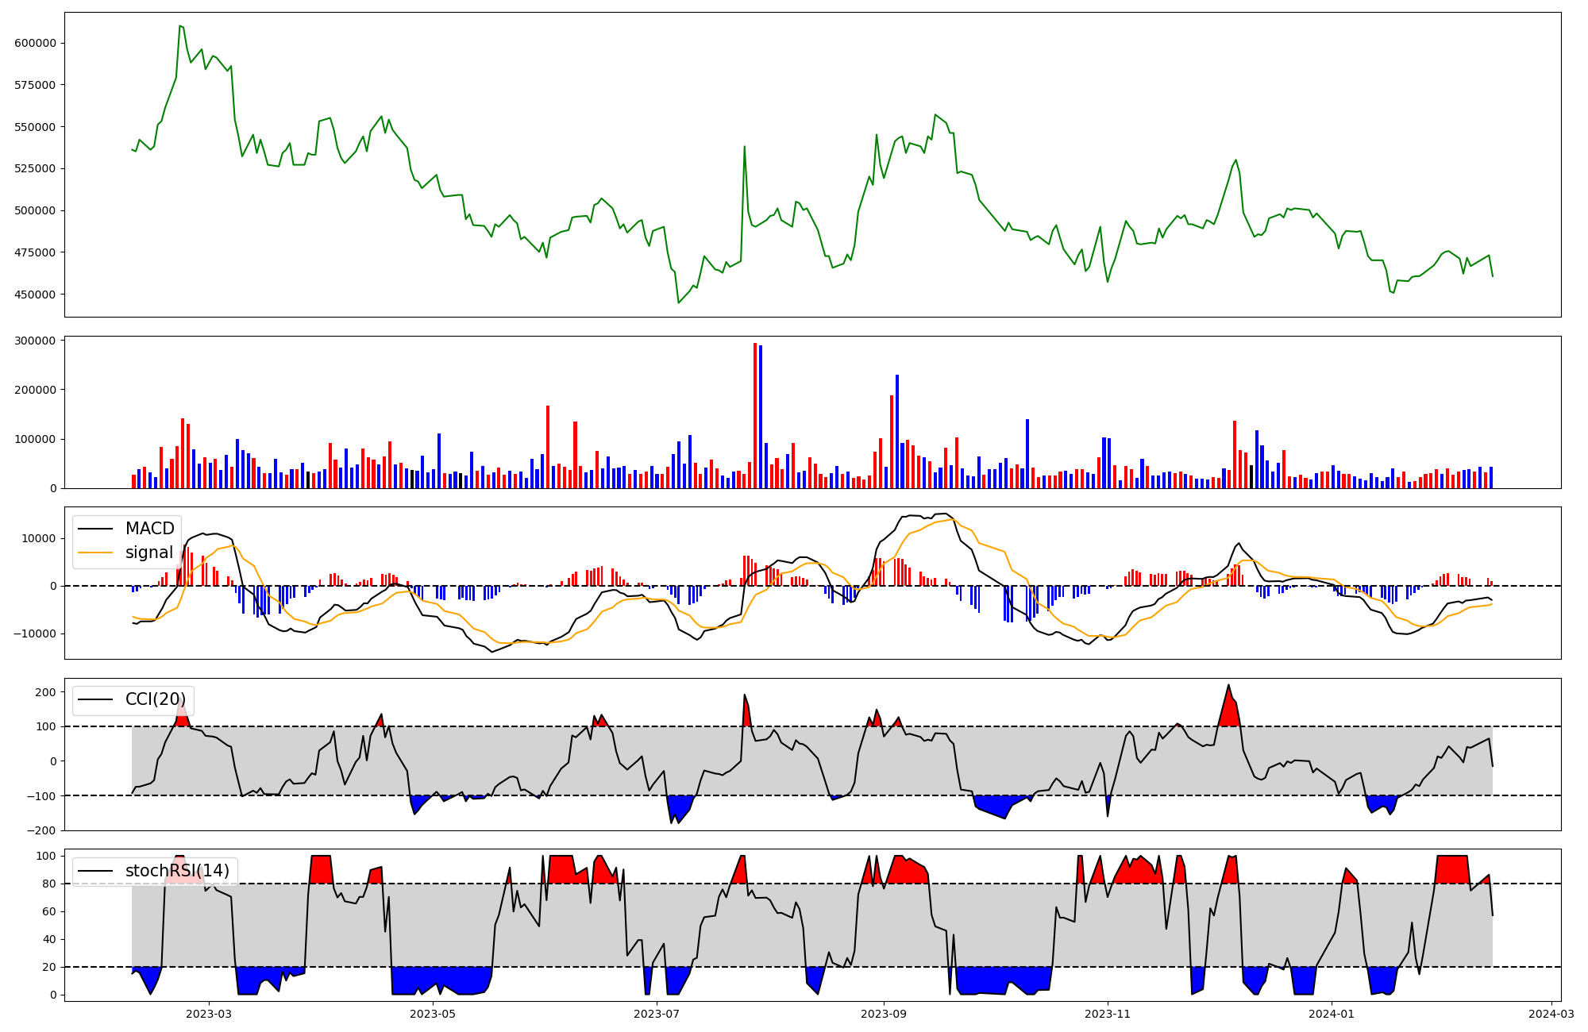Click the MACD legend entry
The image size is (1588, 1032).
tap(149, 529)
